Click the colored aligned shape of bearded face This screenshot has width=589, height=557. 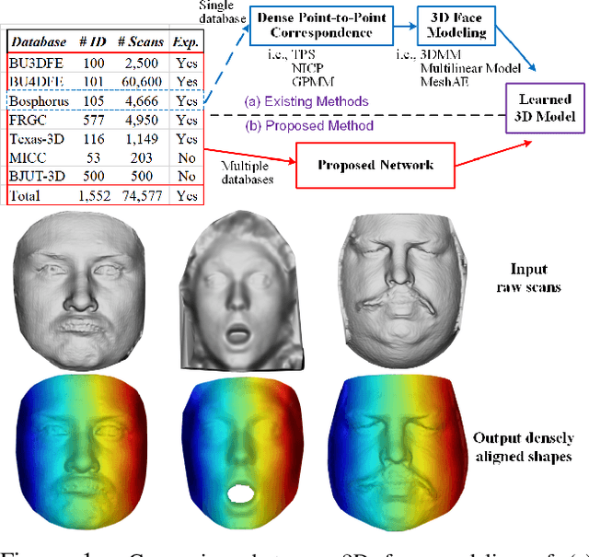tap(81, 452)
